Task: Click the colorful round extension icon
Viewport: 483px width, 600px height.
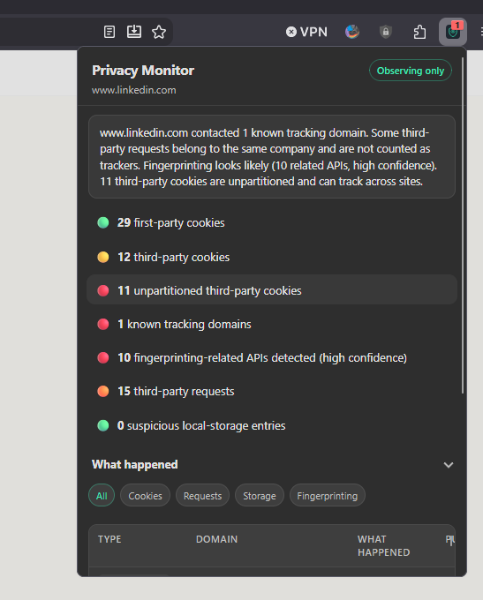Action: pos(352,32)
